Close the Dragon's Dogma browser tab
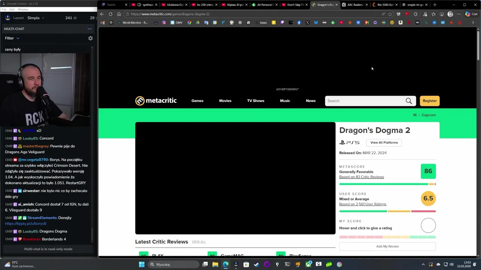The image size is (481, 270). point(336,5)
